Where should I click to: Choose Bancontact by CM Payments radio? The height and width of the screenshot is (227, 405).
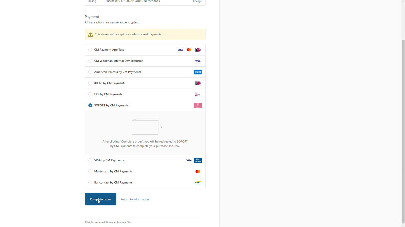(x=90, y=182)
